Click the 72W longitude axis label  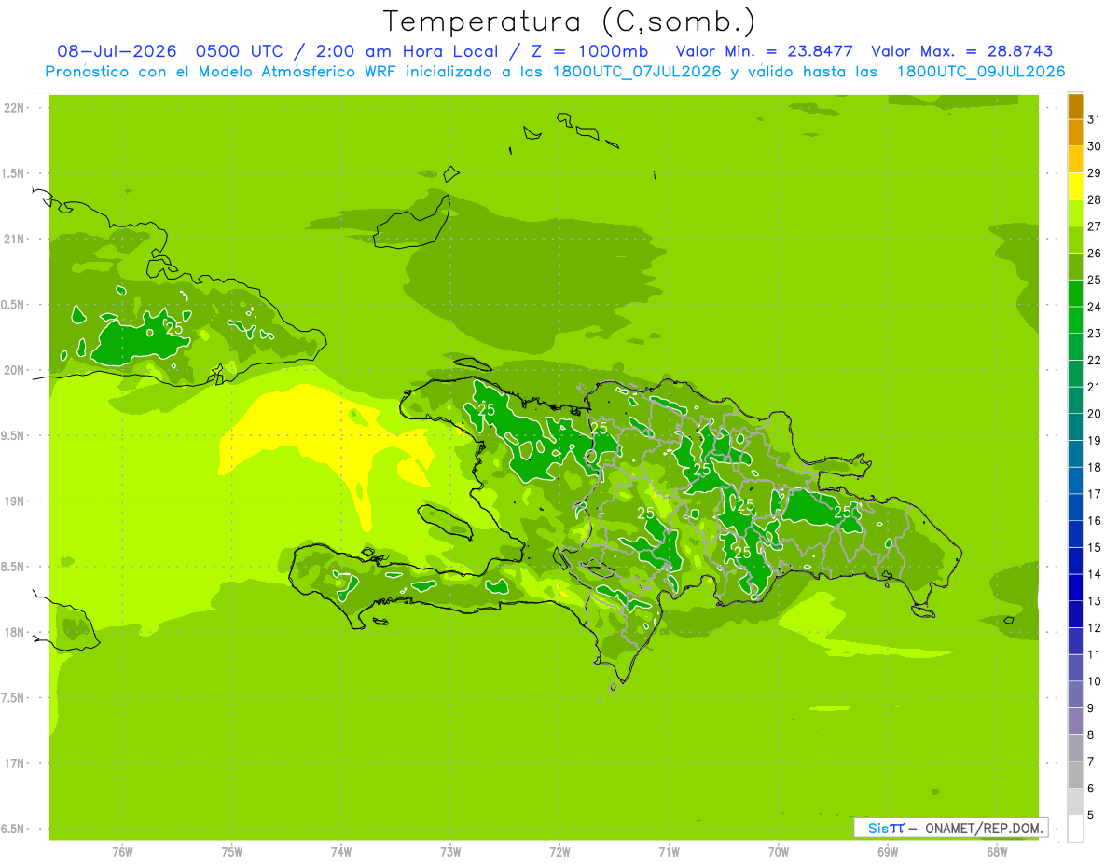tap(559, 851)
